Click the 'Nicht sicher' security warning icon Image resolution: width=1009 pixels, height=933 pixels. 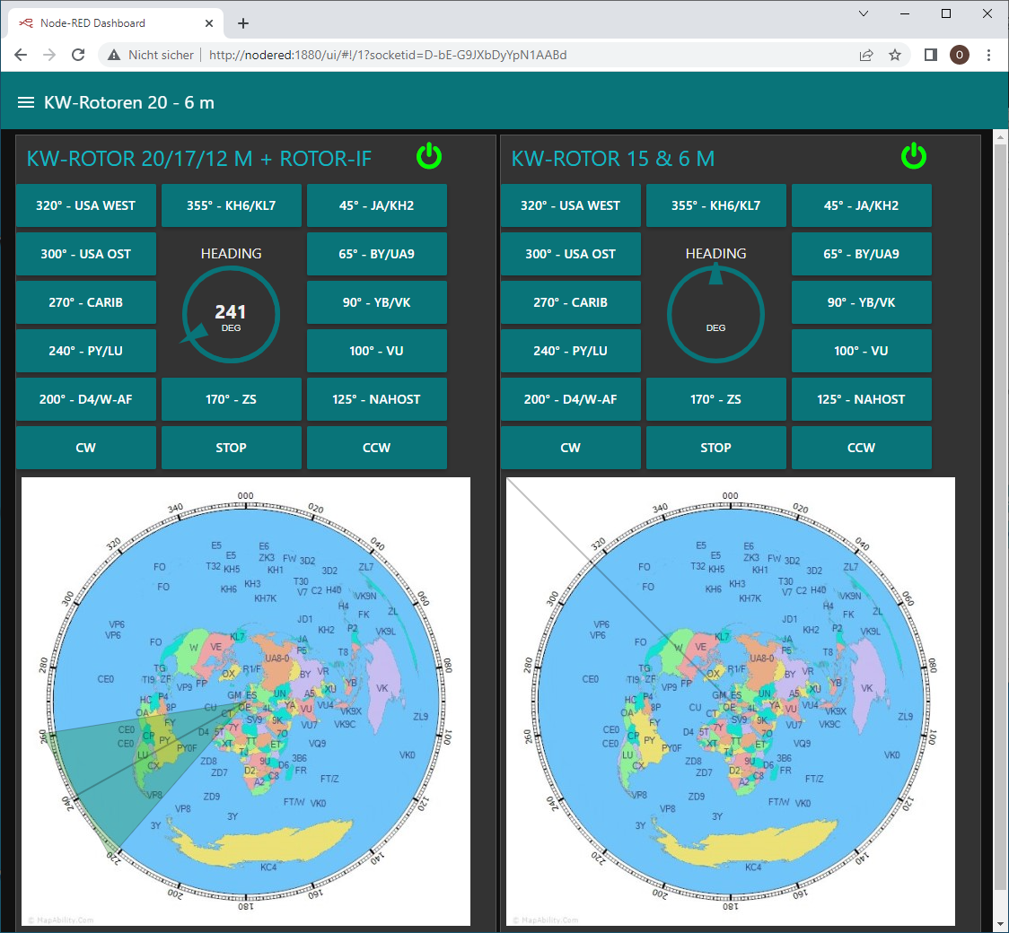point(114,55)
